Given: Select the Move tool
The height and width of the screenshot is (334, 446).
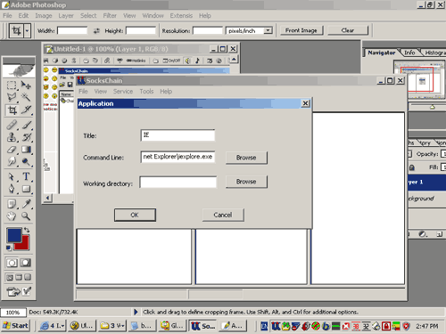Looking at the screenshot, I should (x=26, y=86).
